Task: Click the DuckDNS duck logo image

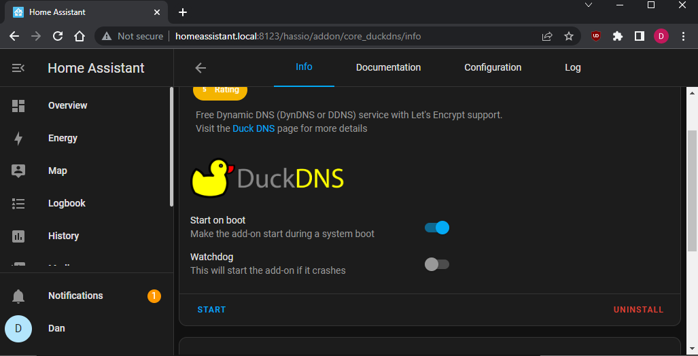Action: click(x=268, y=177)
